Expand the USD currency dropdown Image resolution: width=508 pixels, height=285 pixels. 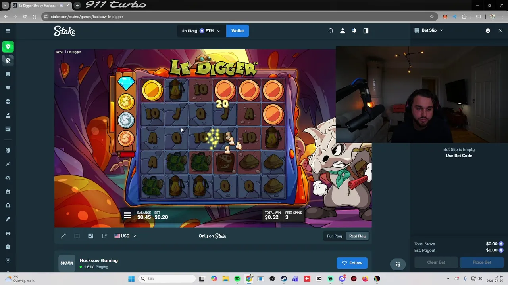(x=125, y=236)
